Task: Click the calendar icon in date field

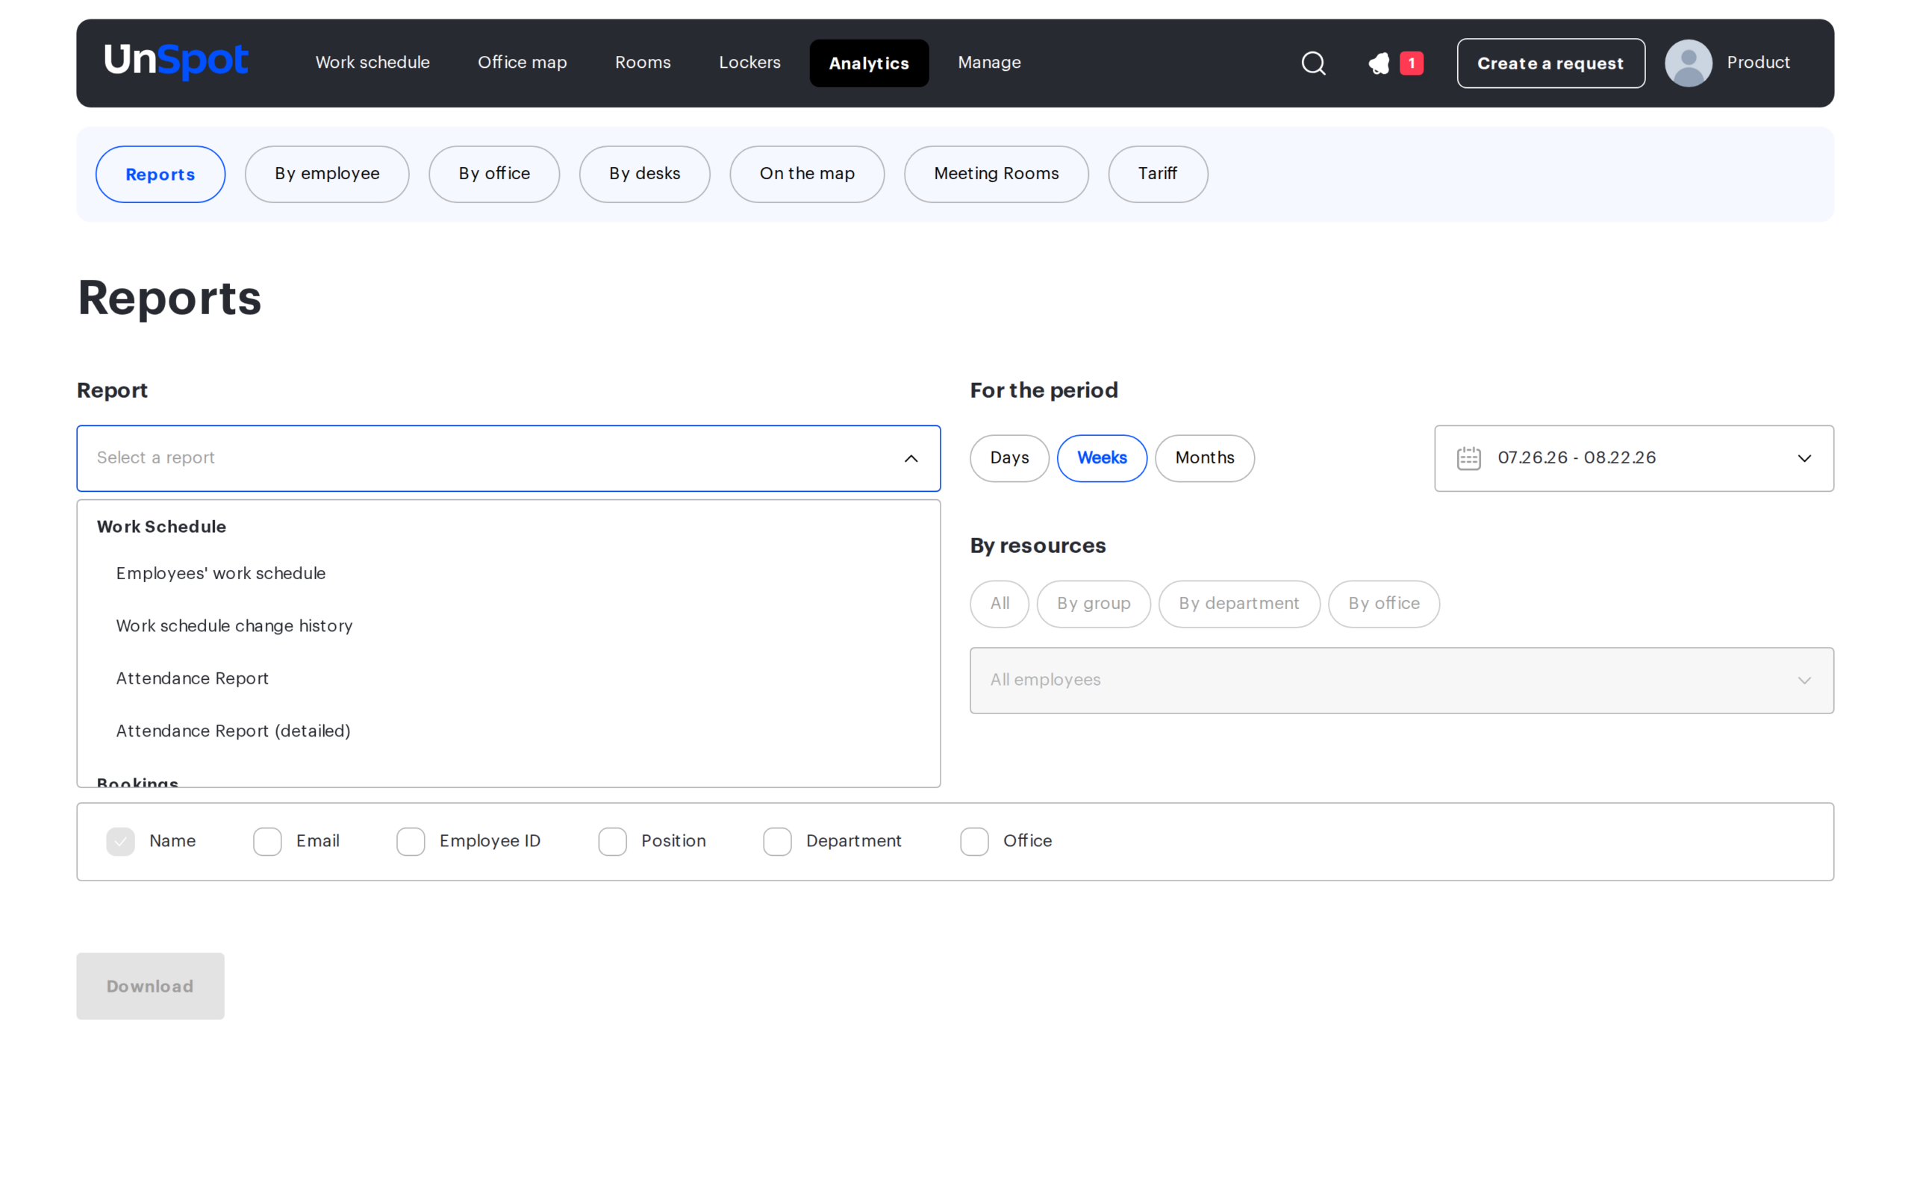Action: tap(1468, 458)
